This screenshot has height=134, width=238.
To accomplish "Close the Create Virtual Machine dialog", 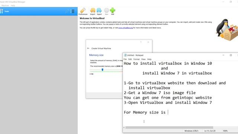I will point(148,42).
